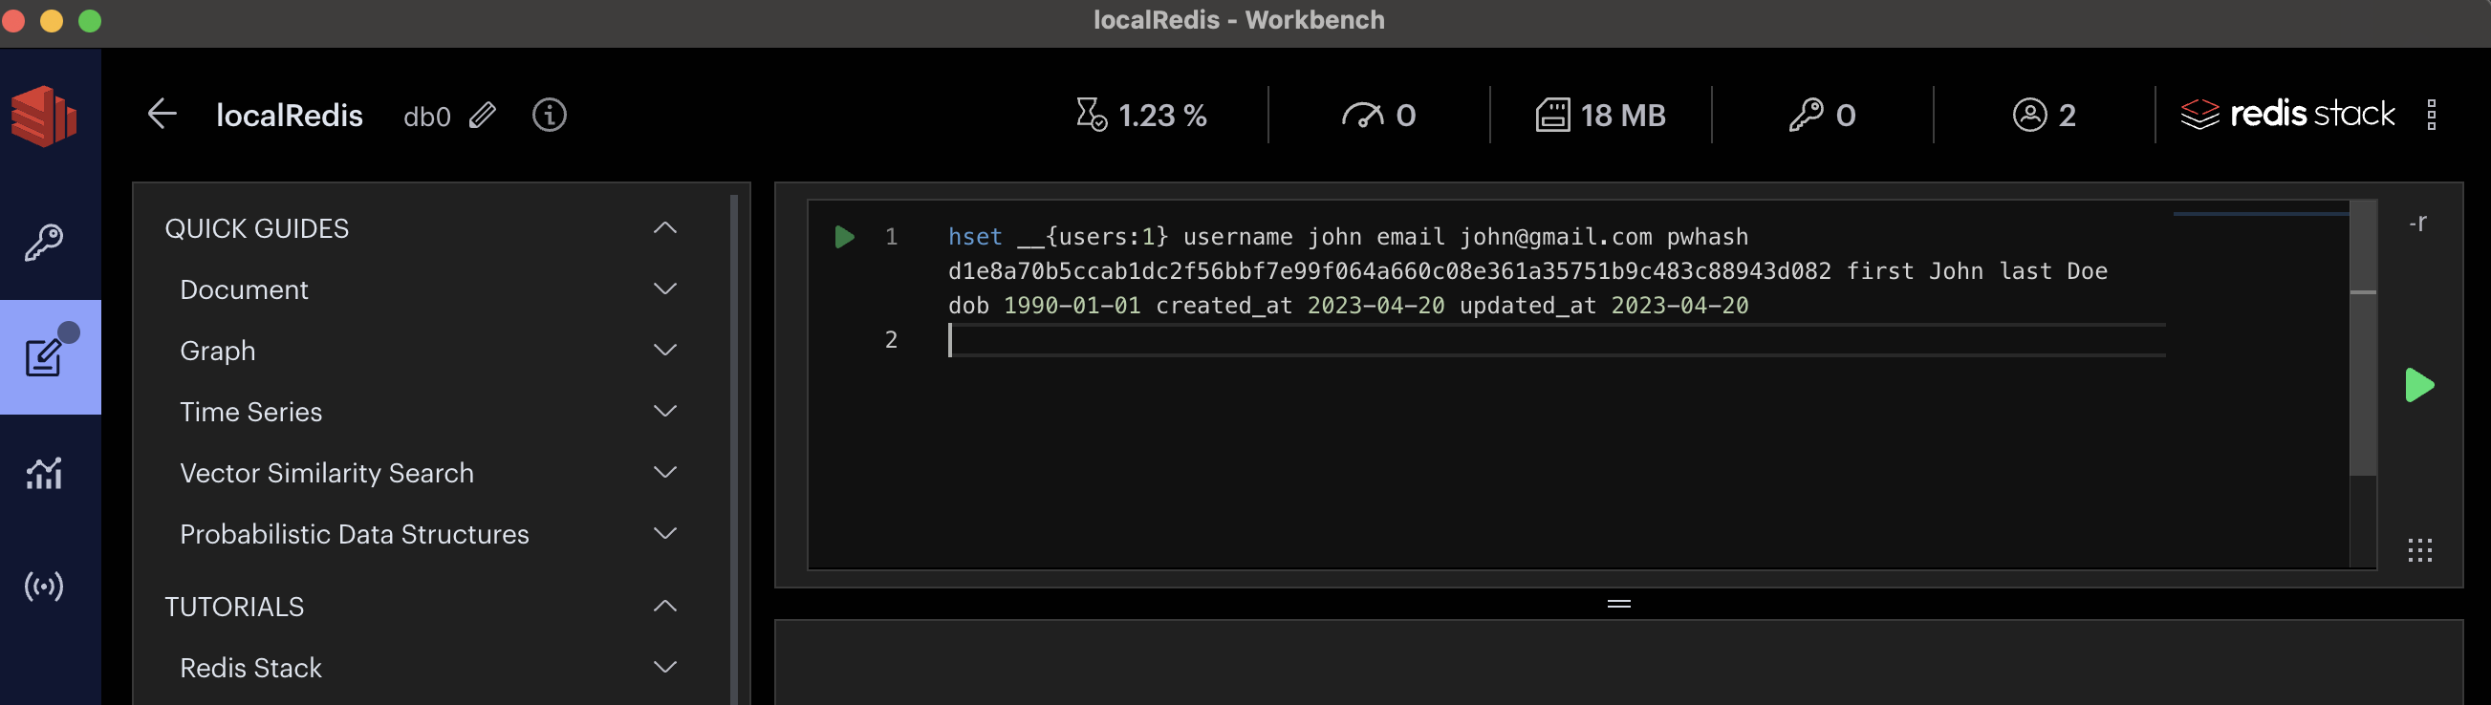The image size is (2491, 705).
Task: Expand the Graph guide
Action: (x=664, y=350)
